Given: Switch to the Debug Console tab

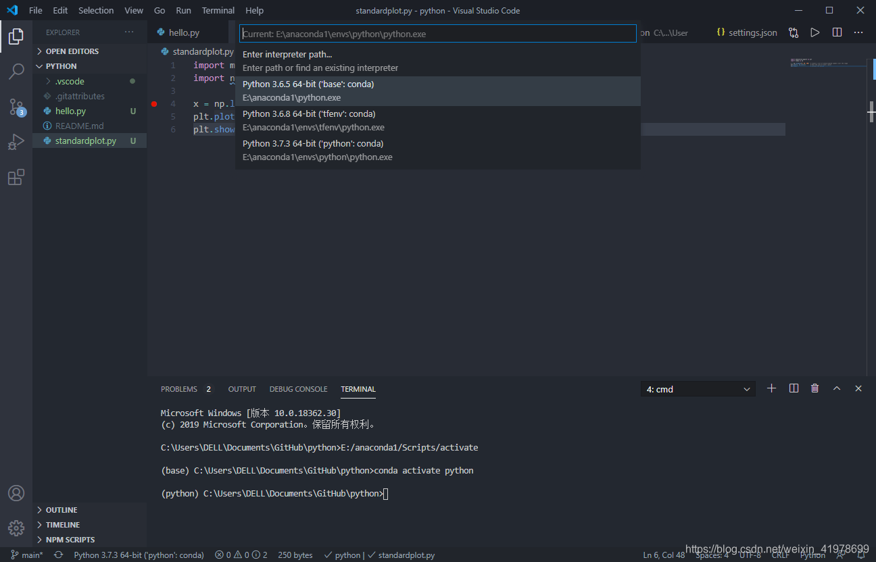Looking at the screenshot, I should [x=298, y=389].
